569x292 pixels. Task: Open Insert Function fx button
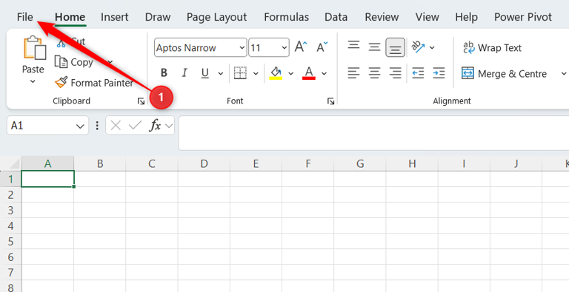pyautogui.click(x=156, y=126)
